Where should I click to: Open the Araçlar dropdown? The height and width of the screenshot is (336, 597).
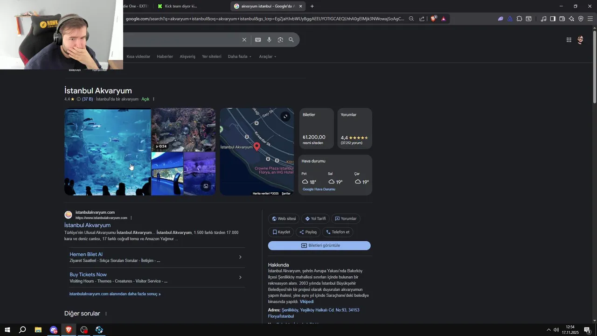click(x=268, y=56)
